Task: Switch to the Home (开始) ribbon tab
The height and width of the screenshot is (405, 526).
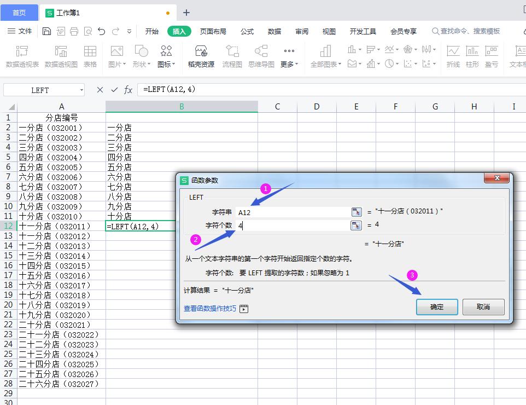Action: (151, 31)
